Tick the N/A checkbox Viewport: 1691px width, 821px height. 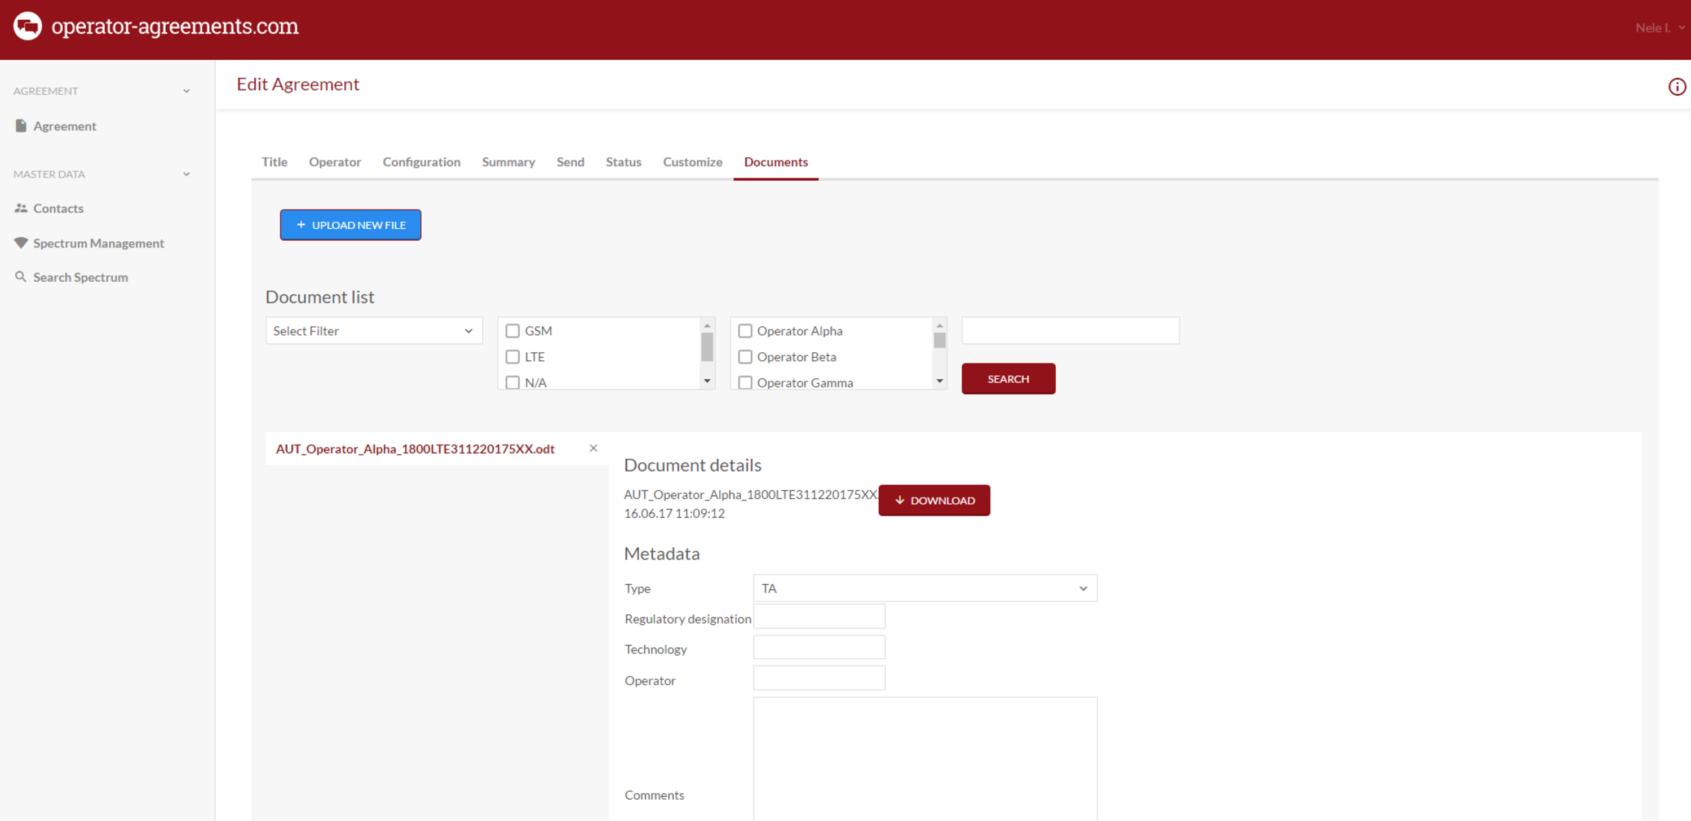[x=513, y=382]
